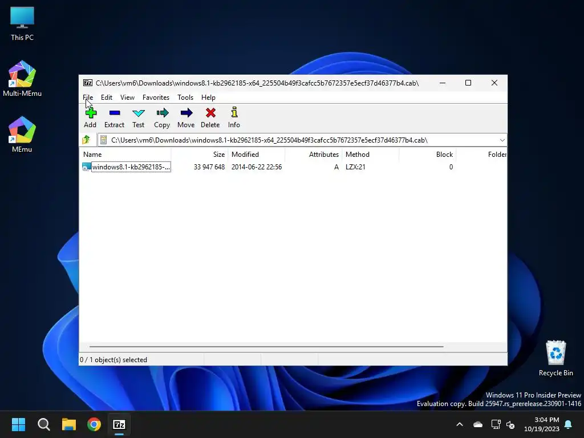This screenshot has width=584, height=438.
Task: Open the View menu
Action: (x=127, y=97)
